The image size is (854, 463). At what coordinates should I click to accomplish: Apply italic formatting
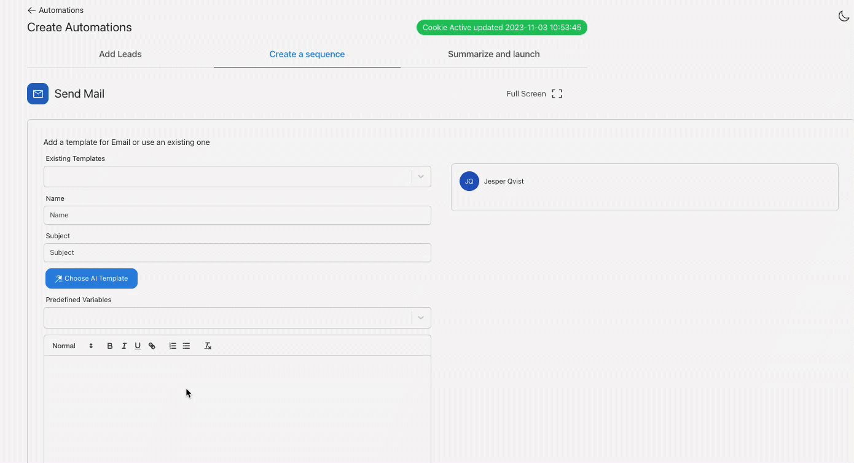[124, 346]
